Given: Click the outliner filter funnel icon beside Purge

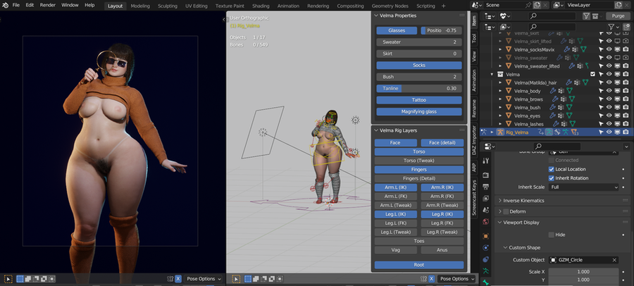Looking at the screenshot, I should 586,15.
